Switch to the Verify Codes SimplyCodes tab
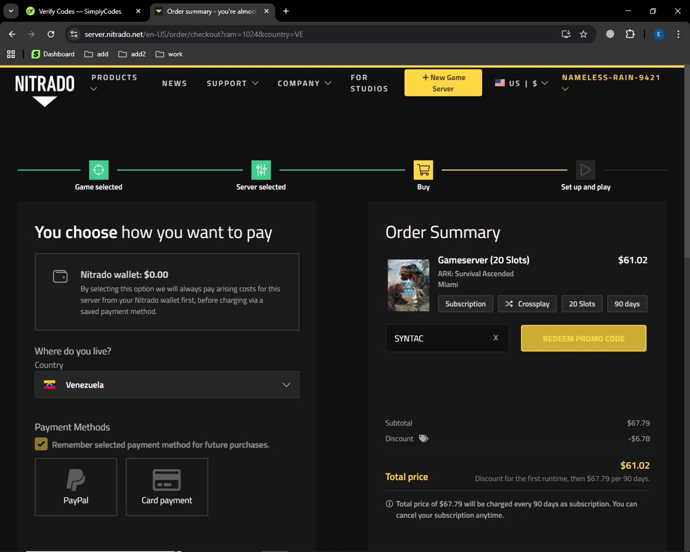The width and height of the screenshot is (690, 552). 80,11
